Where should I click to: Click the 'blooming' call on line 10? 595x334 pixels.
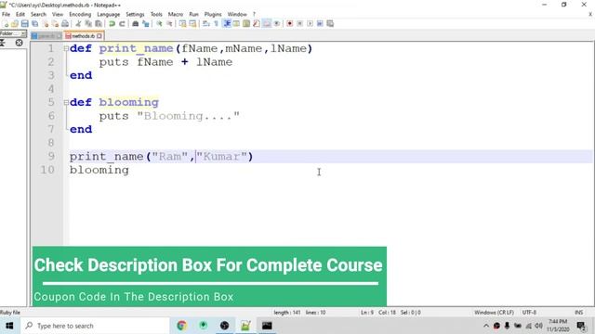click(99, 170)
